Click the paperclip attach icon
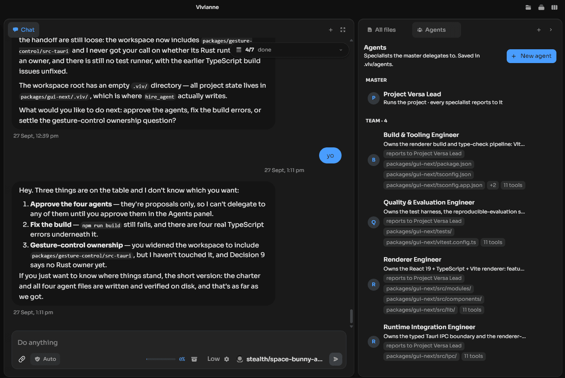 click(22, 359)
